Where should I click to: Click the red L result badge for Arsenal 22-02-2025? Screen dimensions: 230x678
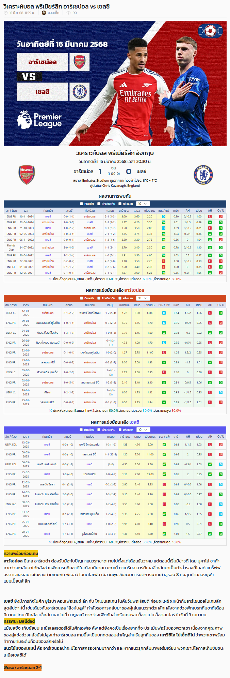(x=164, y=352)
